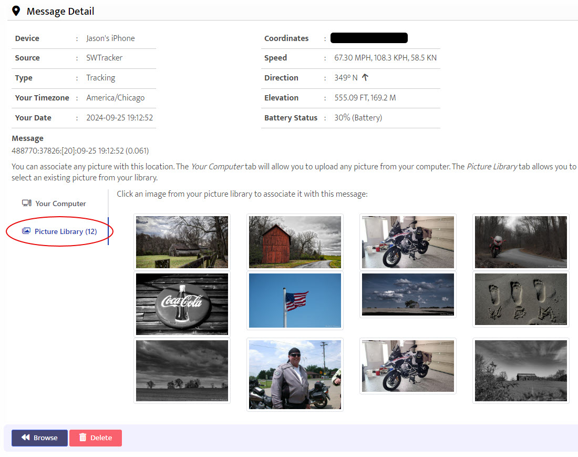
Task: Select the footprints in sand thumbnail
Action: [x=521, y=299]
